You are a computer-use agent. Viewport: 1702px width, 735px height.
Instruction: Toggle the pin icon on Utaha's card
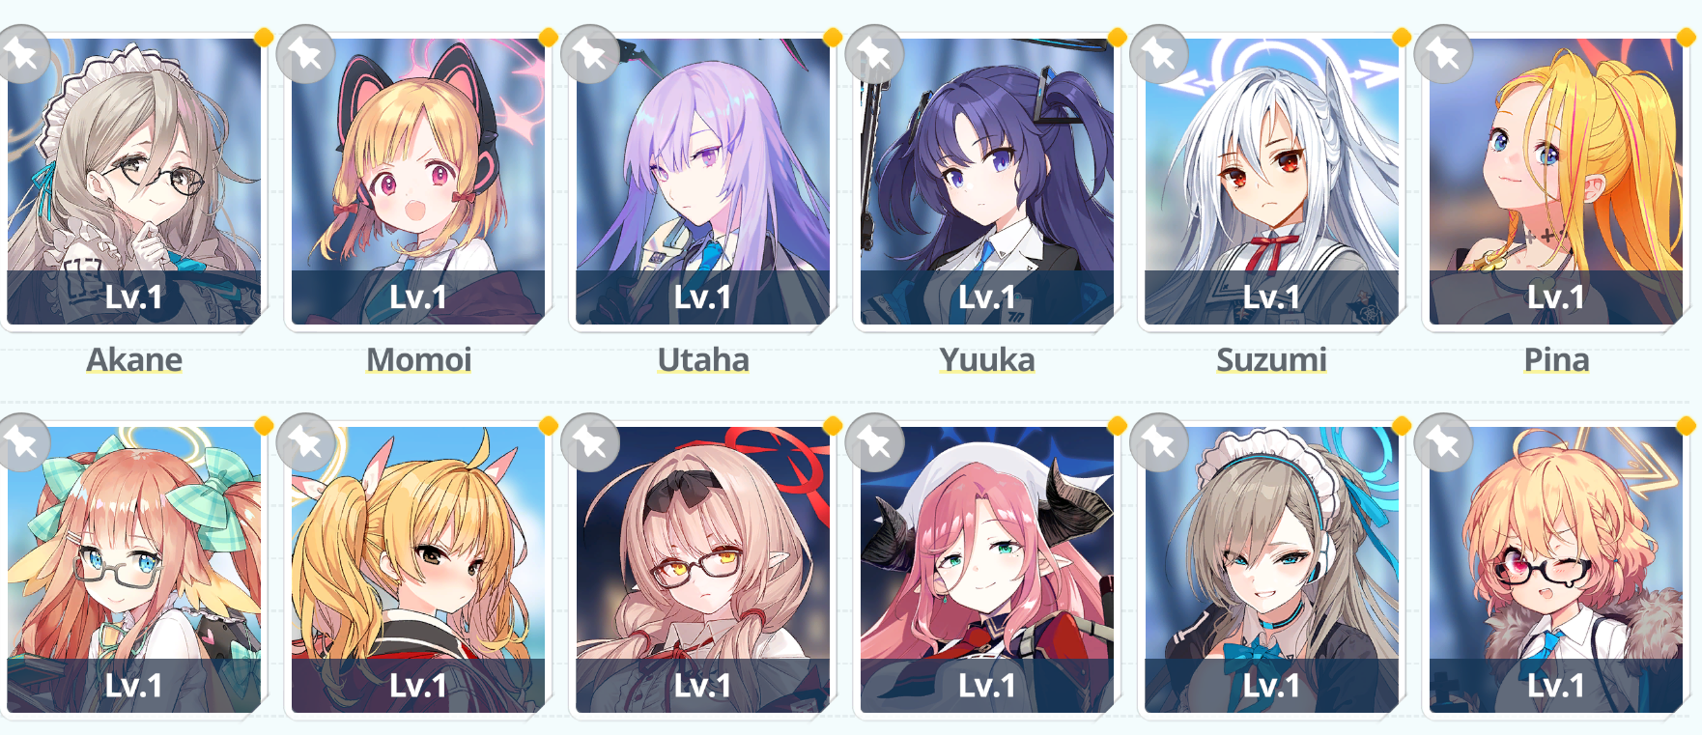tap(590, 54)
